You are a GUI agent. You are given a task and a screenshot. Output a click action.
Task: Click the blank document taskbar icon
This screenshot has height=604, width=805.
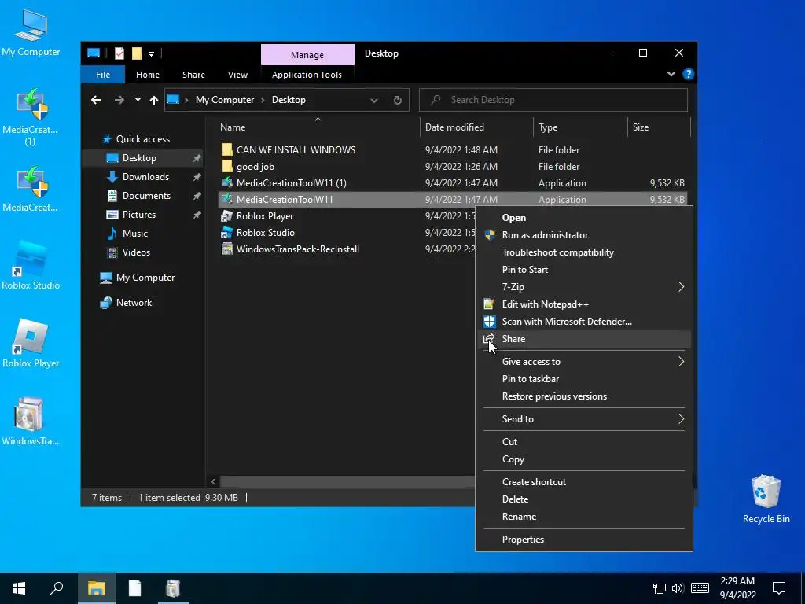tap(134, 588)
